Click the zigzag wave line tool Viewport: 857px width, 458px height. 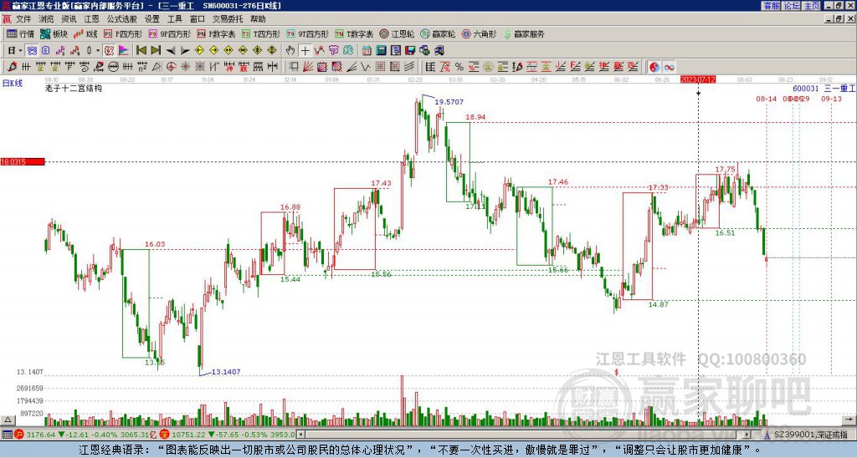point(365,67)
